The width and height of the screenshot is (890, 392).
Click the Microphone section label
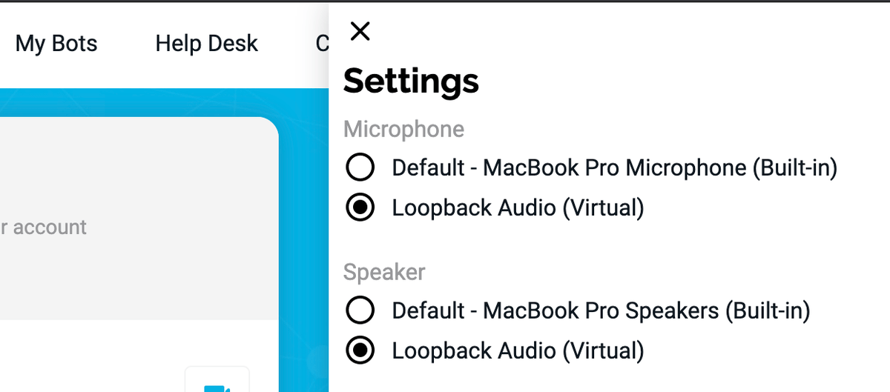403,130
